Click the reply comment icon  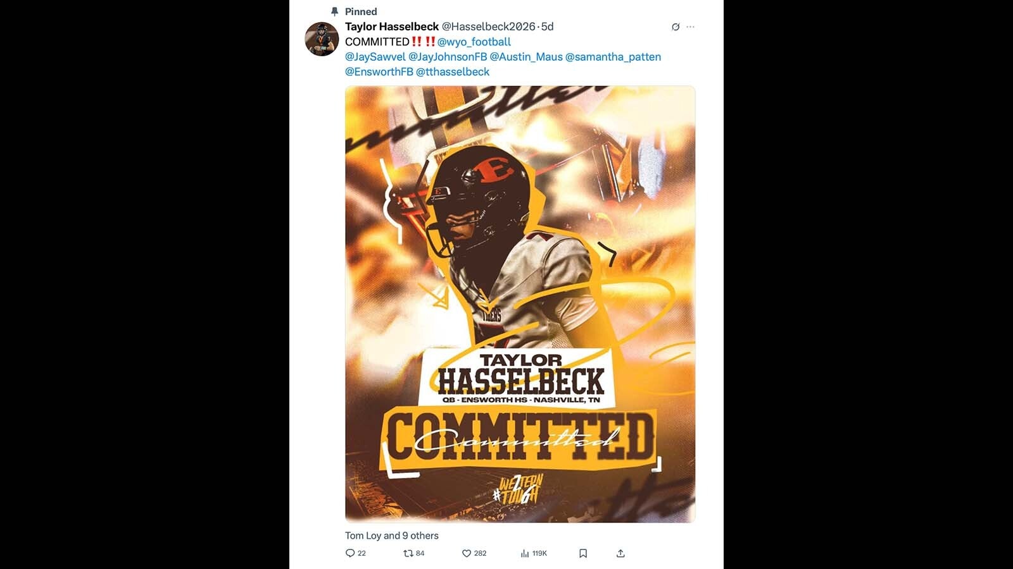pos(350,553)
